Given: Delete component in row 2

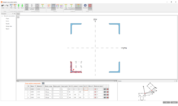Looking at the screenshot, I should 107,92.
